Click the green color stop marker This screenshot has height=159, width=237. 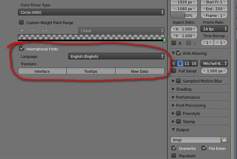(165, 40)
